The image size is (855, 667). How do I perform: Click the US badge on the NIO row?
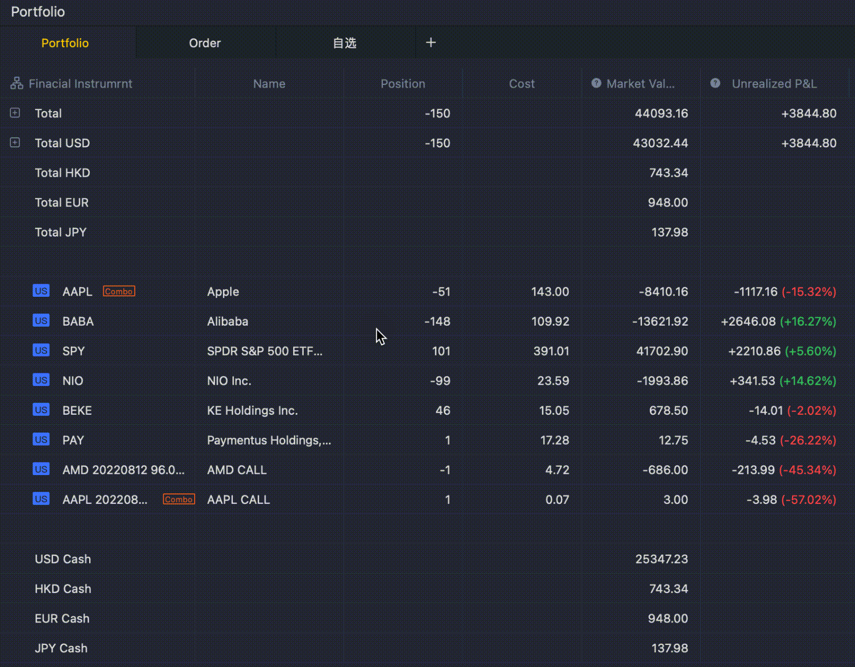click(x=41, y=380)
